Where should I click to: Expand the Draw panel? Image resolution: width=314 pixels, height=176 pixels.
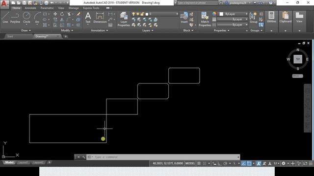[26, 30]
